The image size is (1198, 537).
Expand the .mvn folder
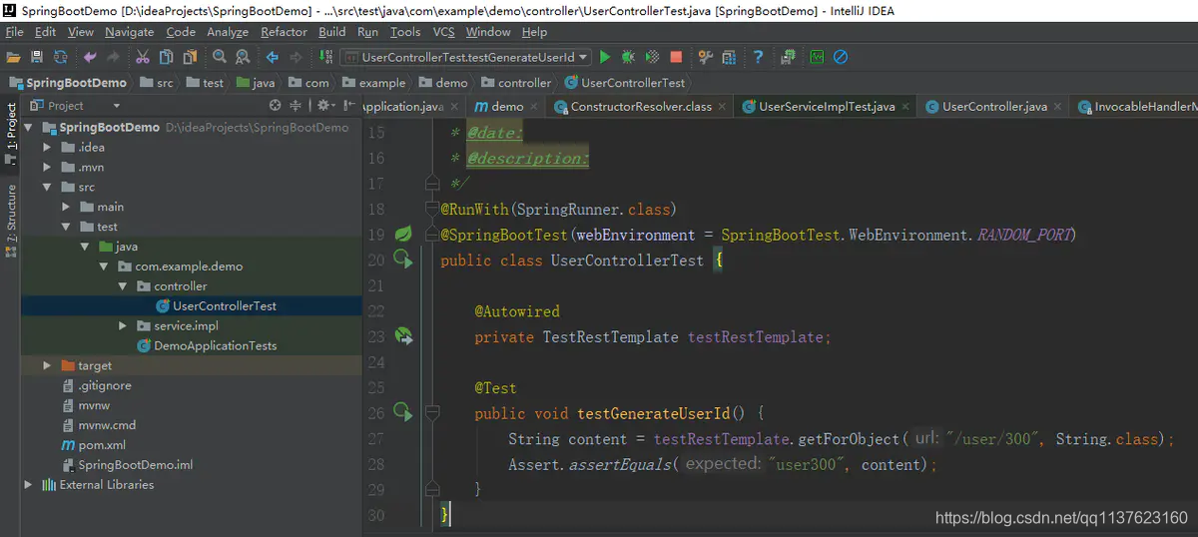tap(47, 168)
